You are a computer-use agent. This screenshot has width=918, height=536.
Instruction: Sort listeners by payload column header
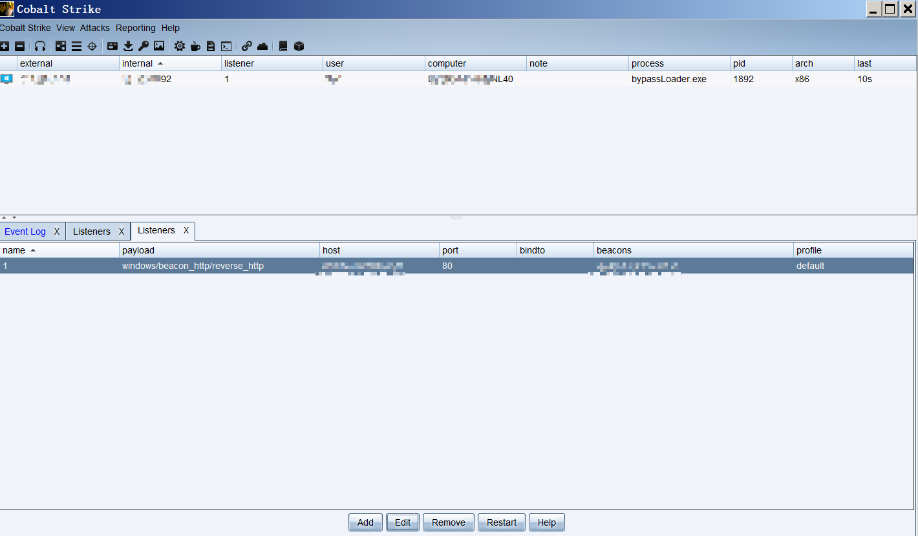(x=219, y=250)
